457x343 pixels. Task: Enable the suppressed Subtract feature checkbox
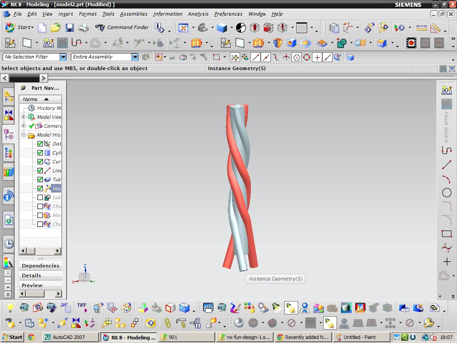40,197
